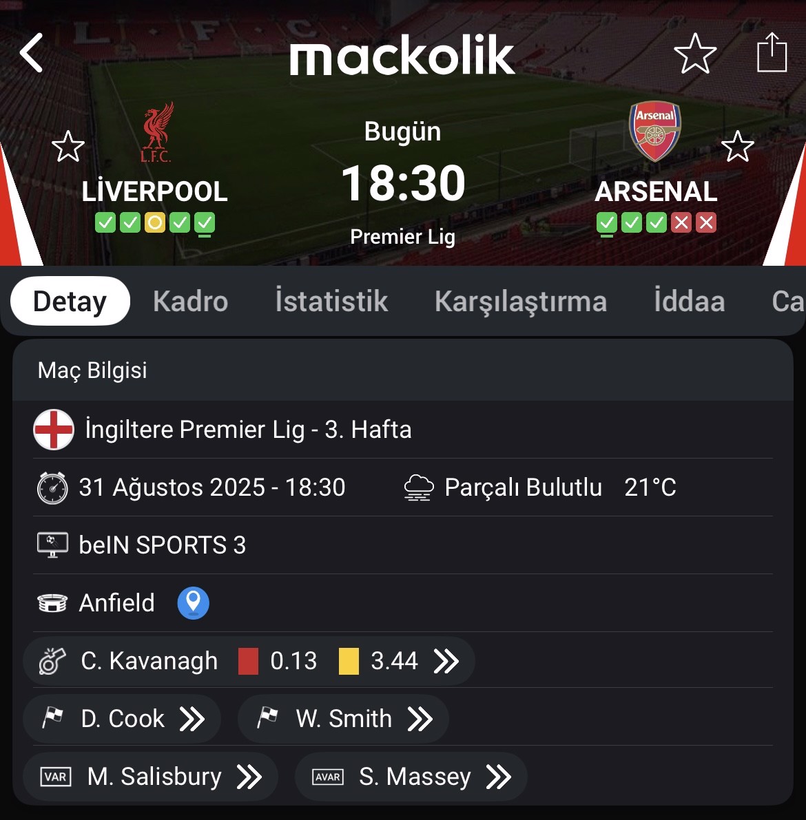Viewport: 806px width, 820px height.
Task: Tap Liverpool's yellow draw form indicator
Action: point(155,223)
